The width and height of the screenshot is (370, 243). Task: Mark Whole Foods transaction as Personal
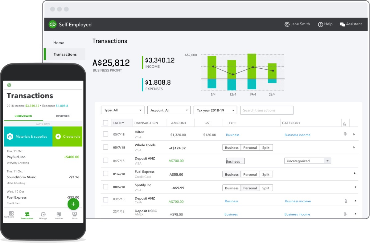250,148
